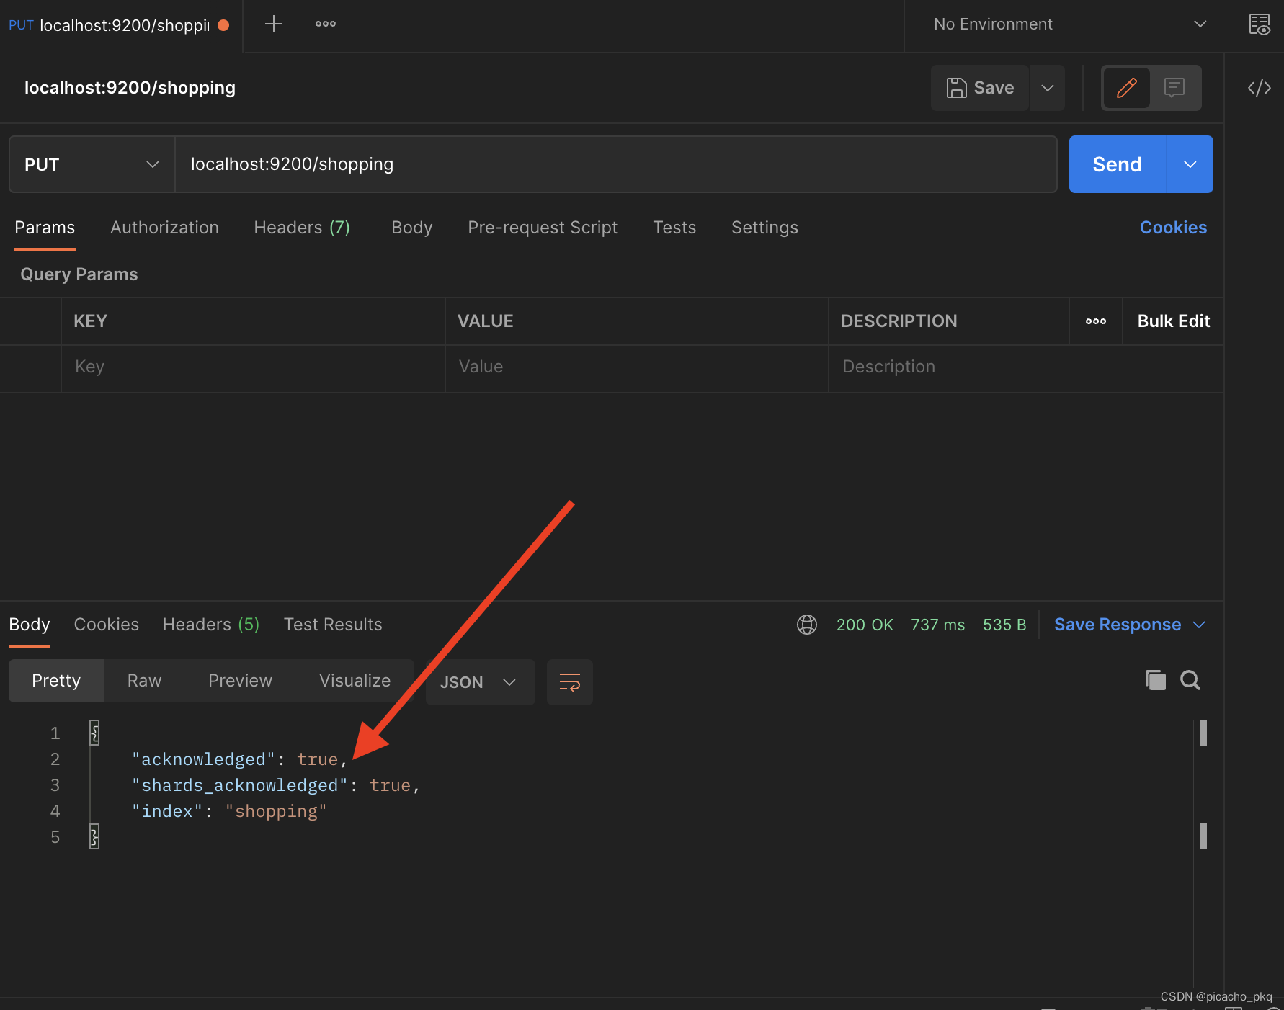Click the tab options three-dot icon
The height and width of the screenshot is (1010, 1284).
pos(325,24)
